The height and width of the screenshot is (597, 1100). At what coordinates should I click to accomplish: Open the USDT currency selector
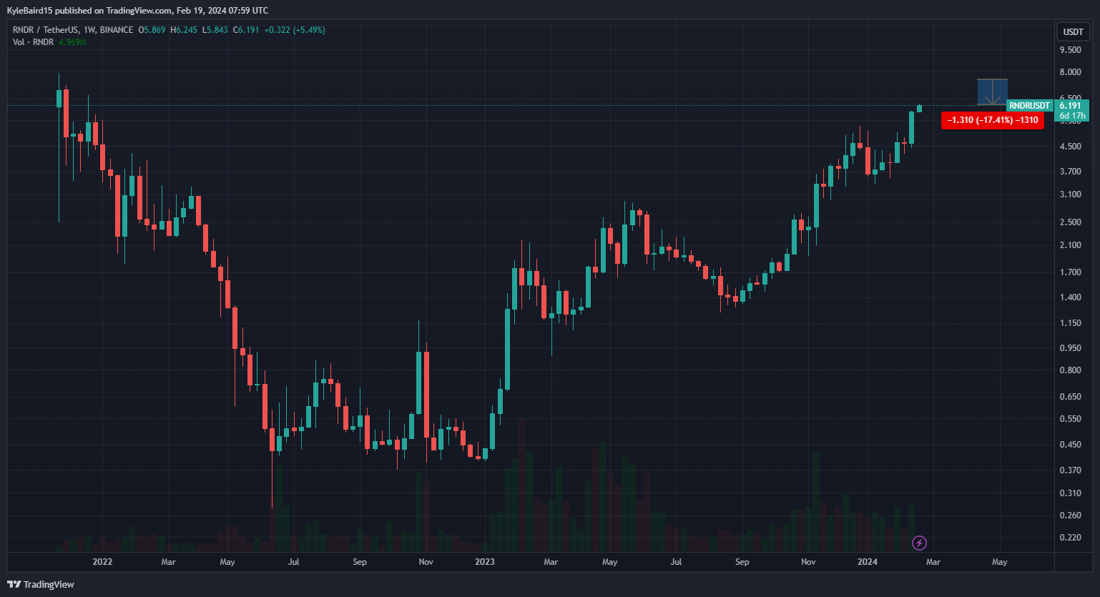[x=1073, y=31]
